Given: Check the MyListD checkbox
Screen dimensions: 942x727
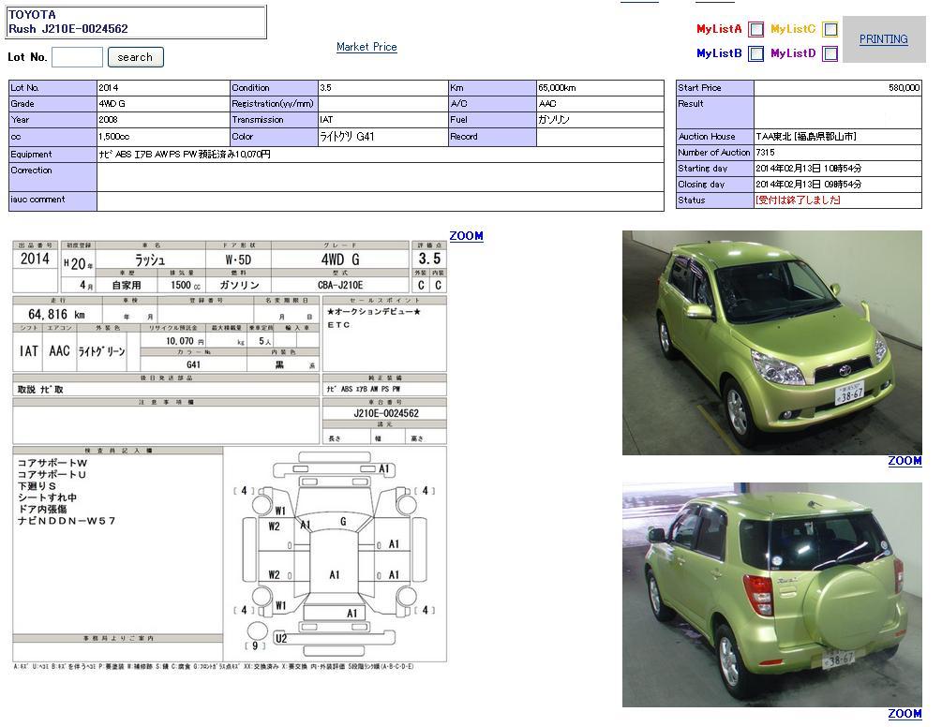Looking at the screenshot, I should (830, 54).
